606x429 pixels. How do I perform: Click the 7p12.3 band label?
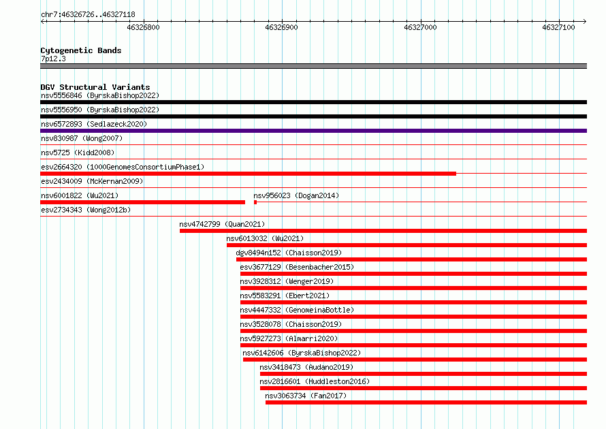(x=53, y=59)
